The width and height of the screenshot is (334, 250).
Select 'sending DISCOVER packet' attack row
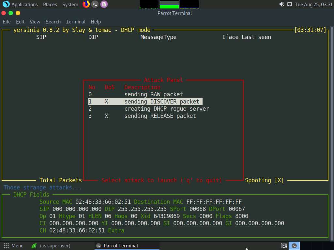pyautogui.click(x=145, y=102)
